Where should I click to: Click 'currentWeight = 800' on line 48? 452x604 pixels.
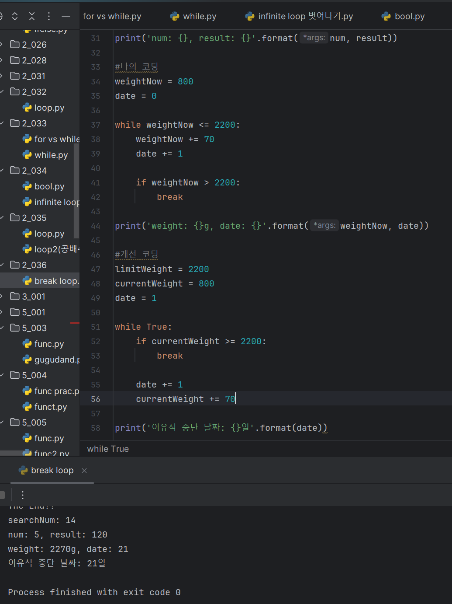coord(165,283)
